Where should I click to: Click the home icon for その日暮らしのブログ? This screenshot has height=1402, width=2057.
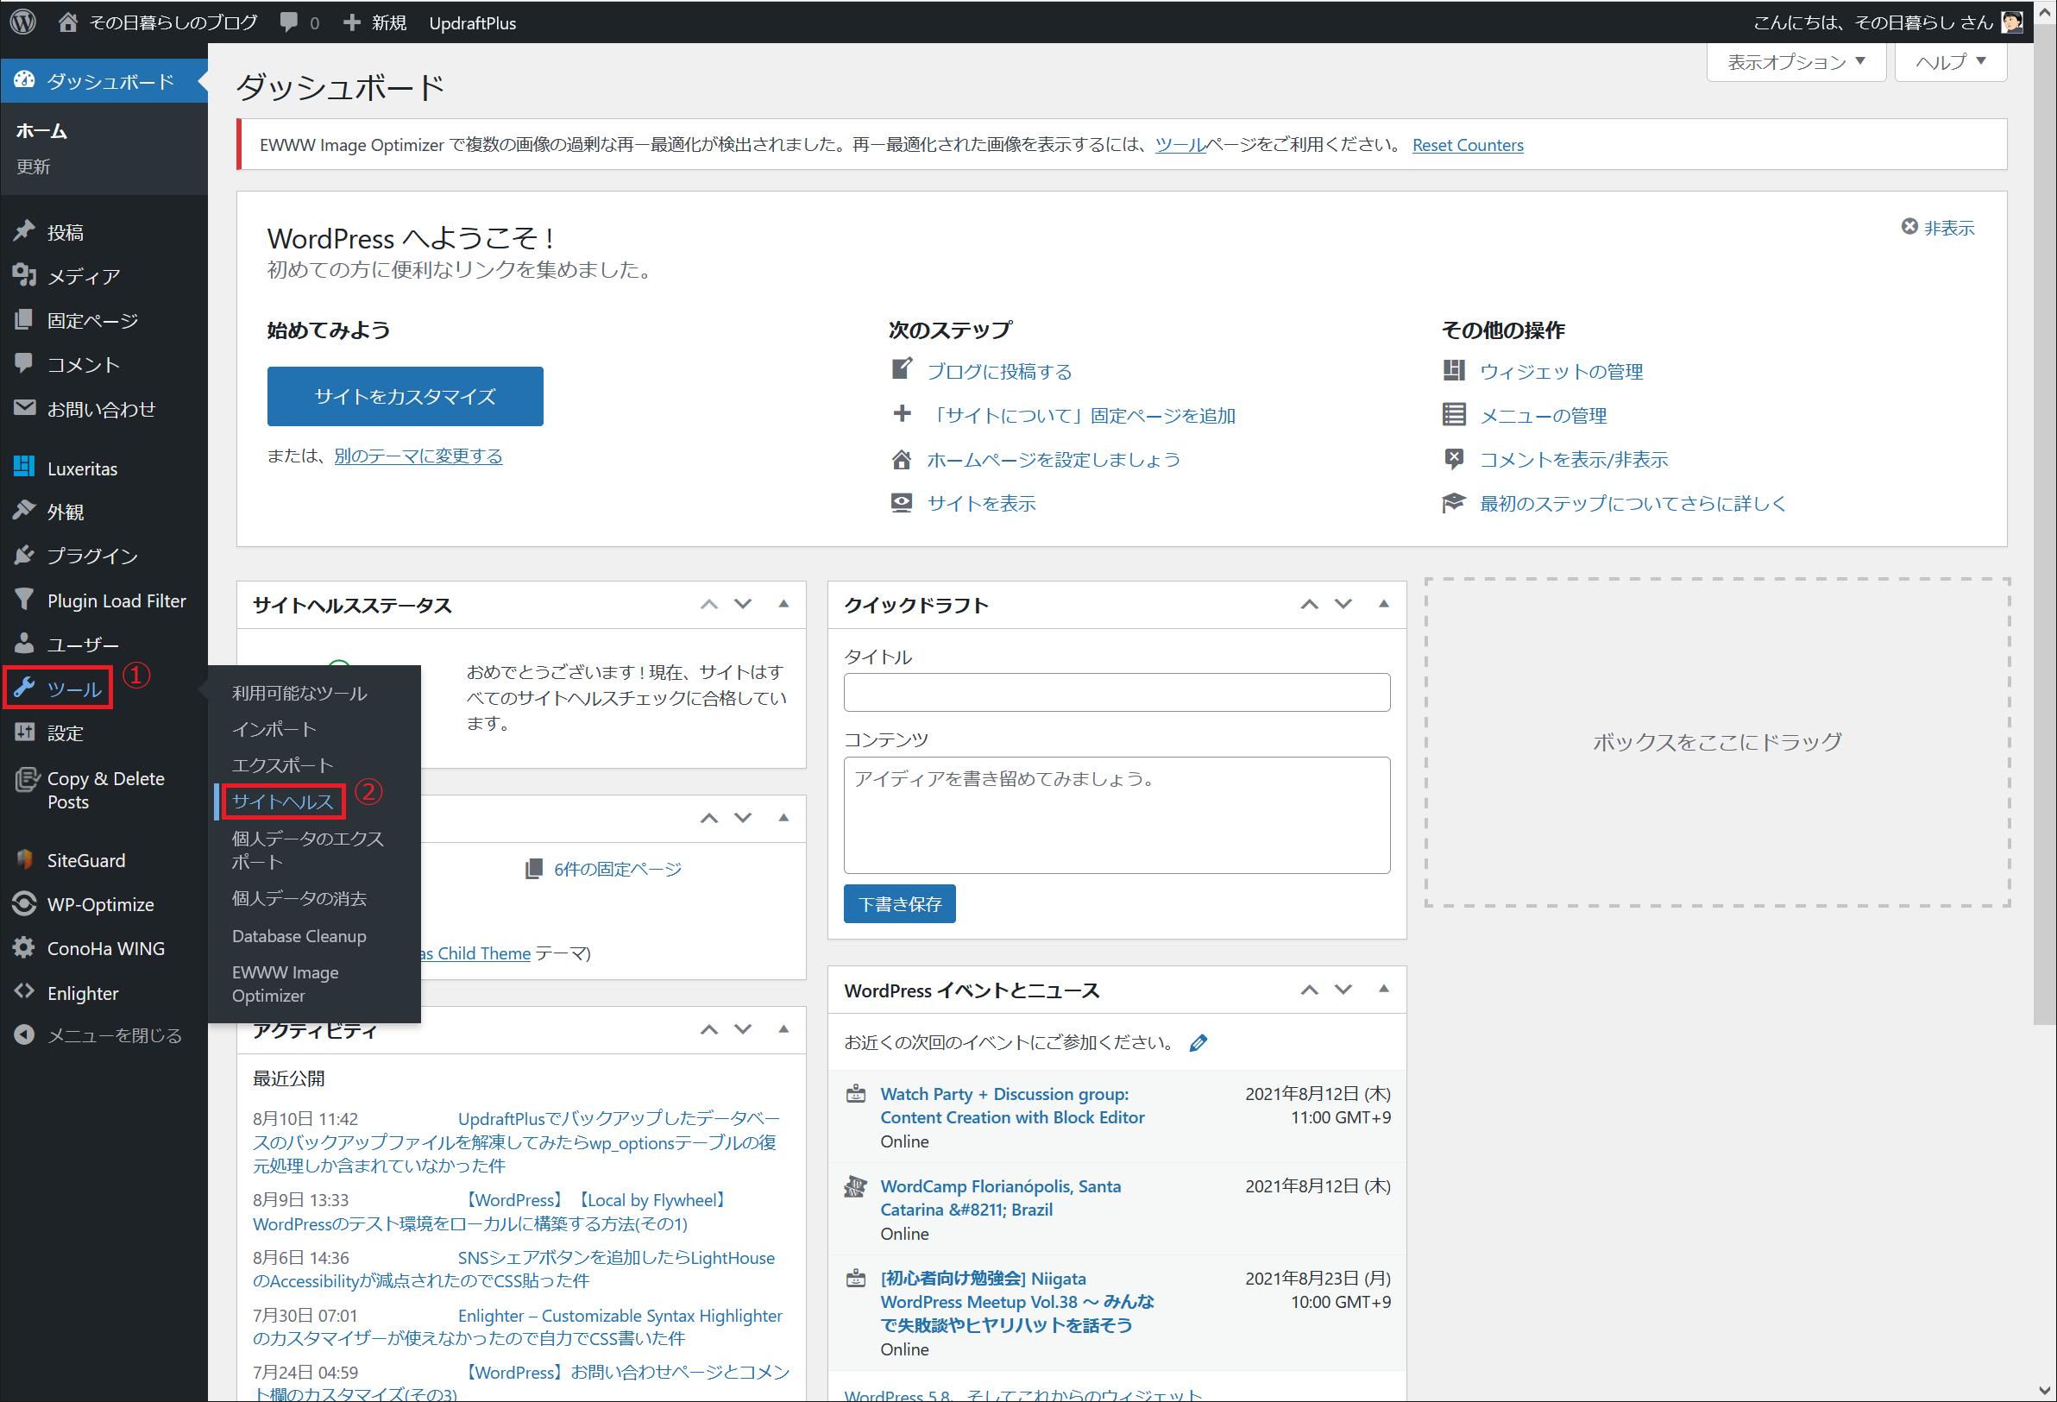click(x=68, y=22)
